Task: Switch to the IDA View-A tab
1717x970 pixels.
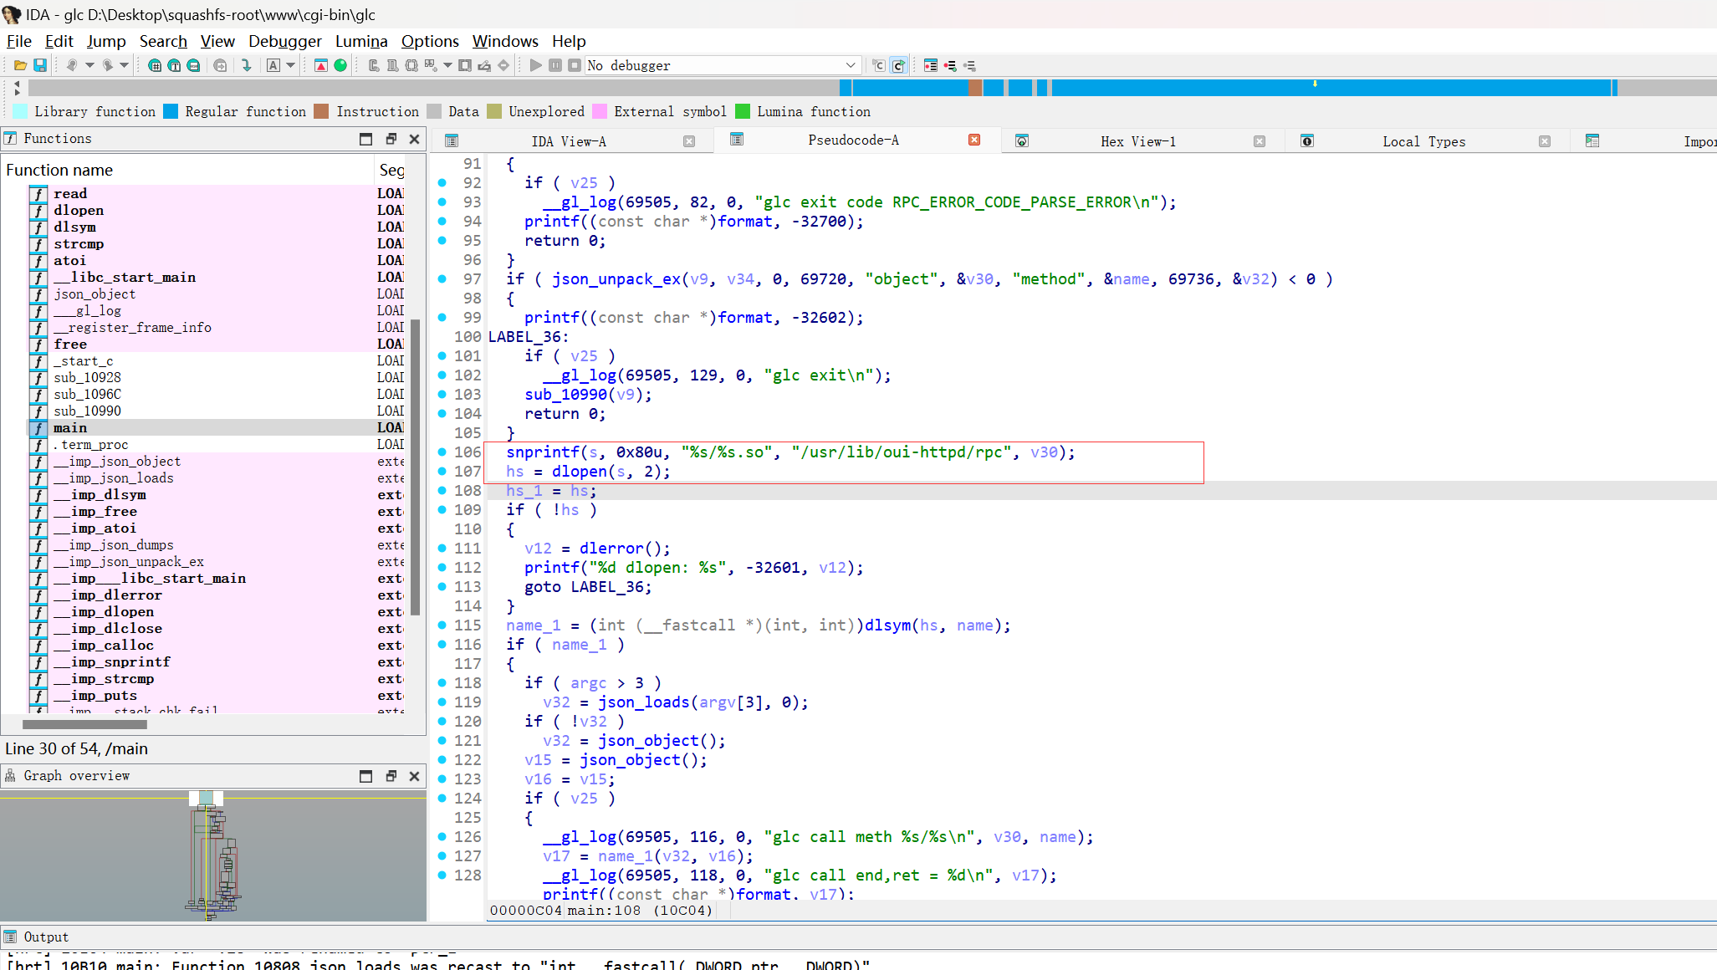Action: [570, 141]
